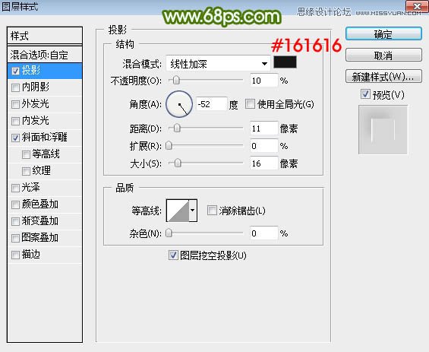Screen dimensions: 429x352
Task: Enable the 图案叠加 checkbox
Action: tap(16, 238)
